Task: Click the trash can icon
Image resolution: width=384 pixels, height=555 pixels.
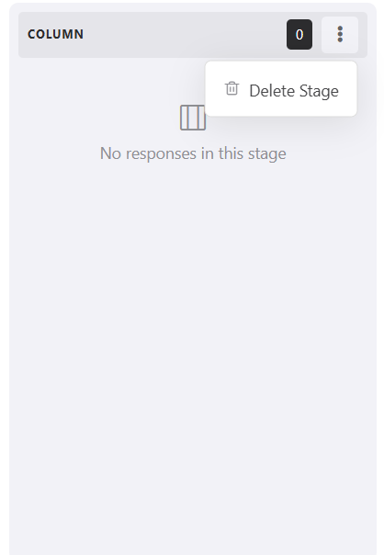Action: [x=232, y=88]
